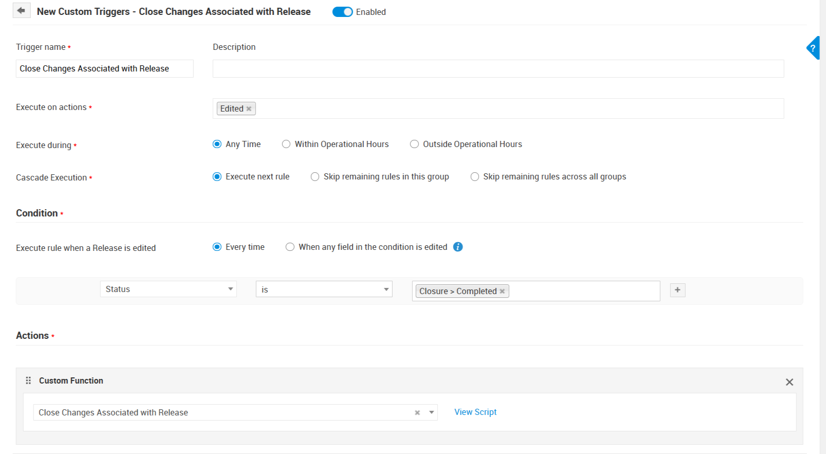This screenshot has width=826, height=454.
Task: Click the Trigger name text field
Action: [104, 69]
